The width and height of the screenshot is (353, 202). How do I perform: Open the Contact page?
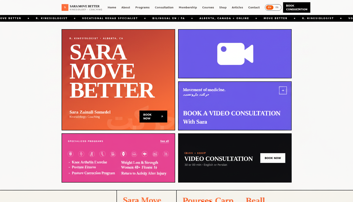[254, 7]
